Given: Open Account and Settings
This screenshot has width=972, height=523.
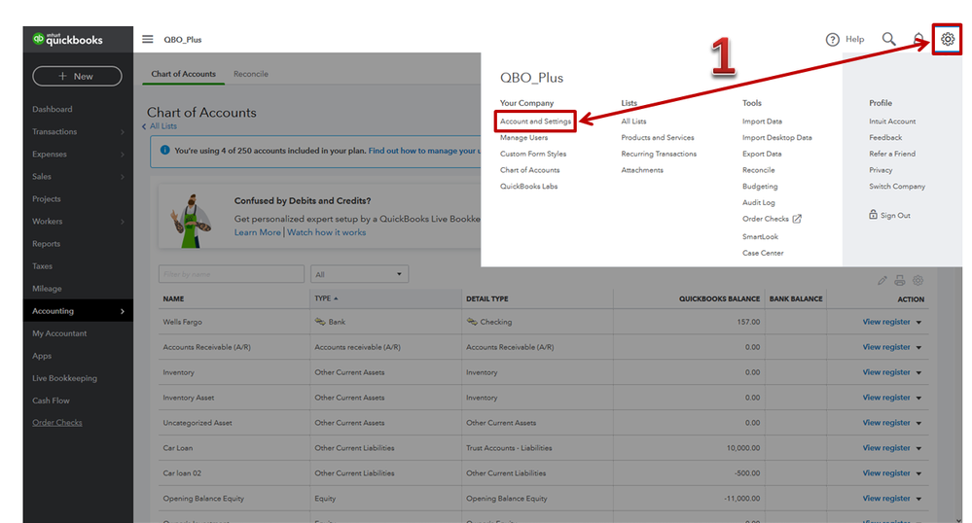Looking at the screenshot, I should click(535, 122).
